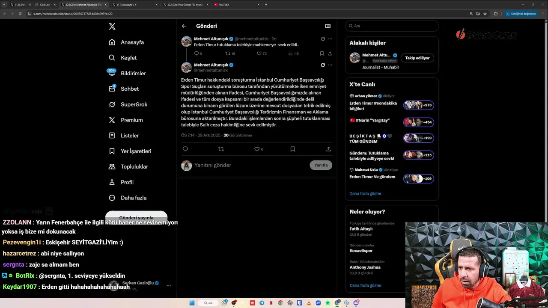Screen dimensions: 548x308
Task: Click the Windows Start button
Action: pos(192,303)
